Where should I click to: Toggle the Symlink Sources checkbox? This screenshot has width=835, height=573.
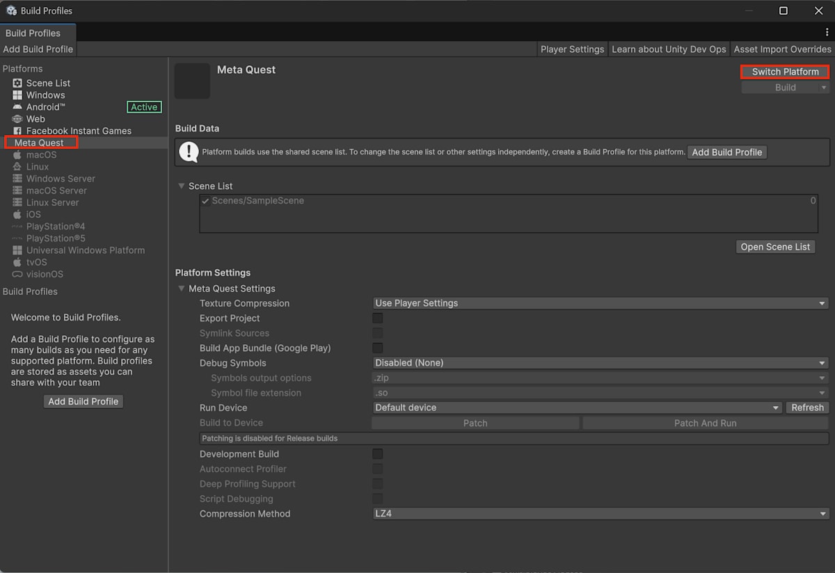pyautogui.click(x=378, y=333)
